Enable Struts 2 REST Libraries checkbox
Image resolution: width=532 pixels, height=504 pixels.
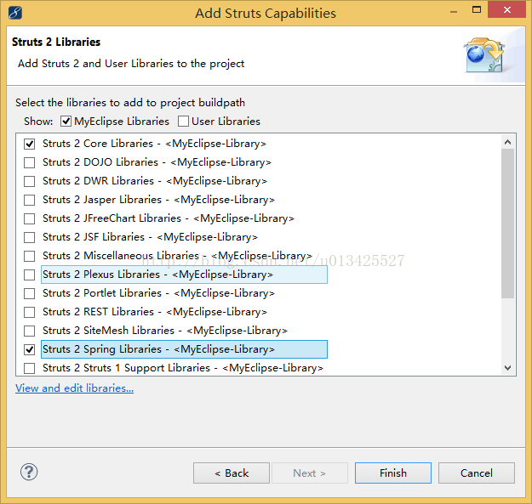[x=30, y=312]
